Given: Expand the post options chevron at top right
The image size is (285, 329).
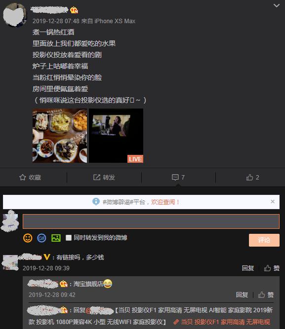Looking at the screenshot, I should pos(277,5).
